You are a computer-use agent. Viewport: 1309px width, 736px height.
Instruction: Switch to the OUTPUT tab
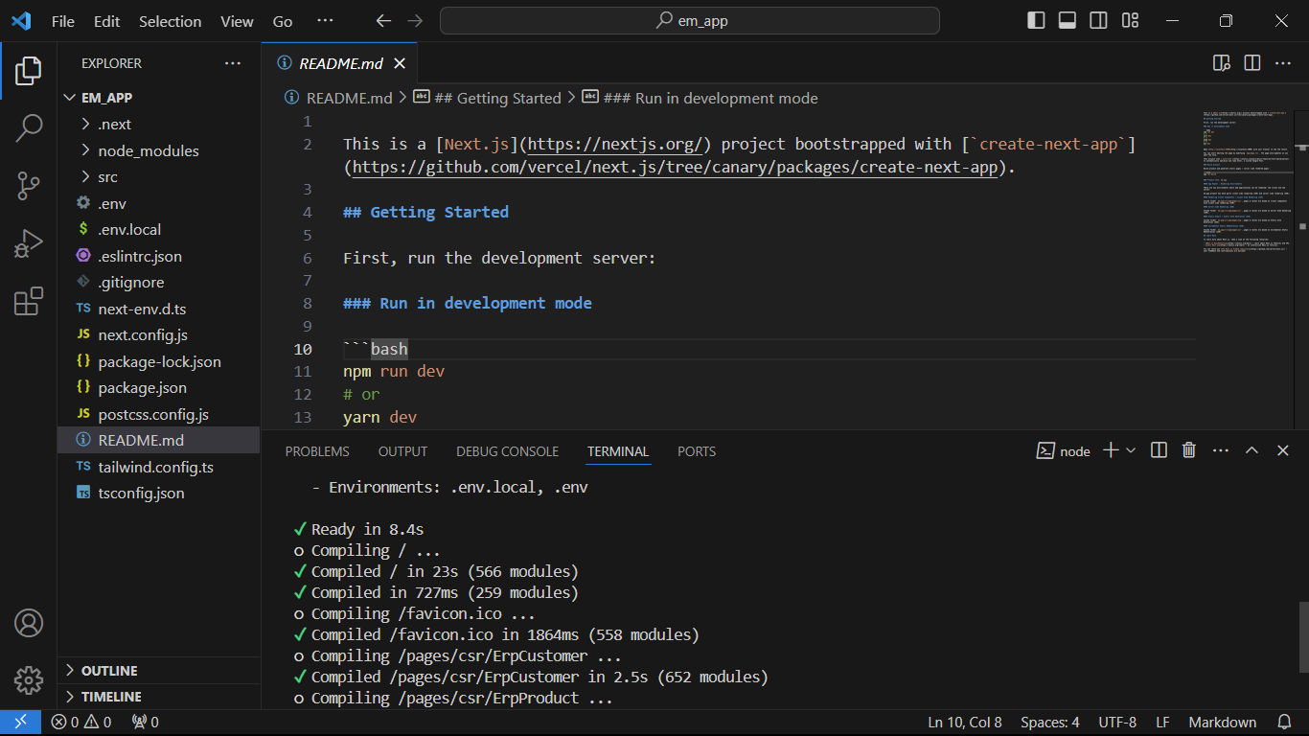coord(402,451)
